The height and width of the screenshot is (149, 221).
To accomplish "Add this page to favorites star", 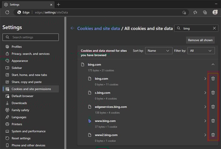I will tap(184, 12).
